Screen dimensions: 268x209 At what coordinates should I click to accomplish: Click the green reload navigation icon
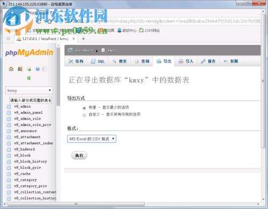point(29,78)
